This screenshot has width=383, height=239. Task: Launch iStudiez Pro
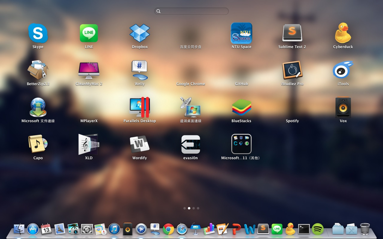292,70
